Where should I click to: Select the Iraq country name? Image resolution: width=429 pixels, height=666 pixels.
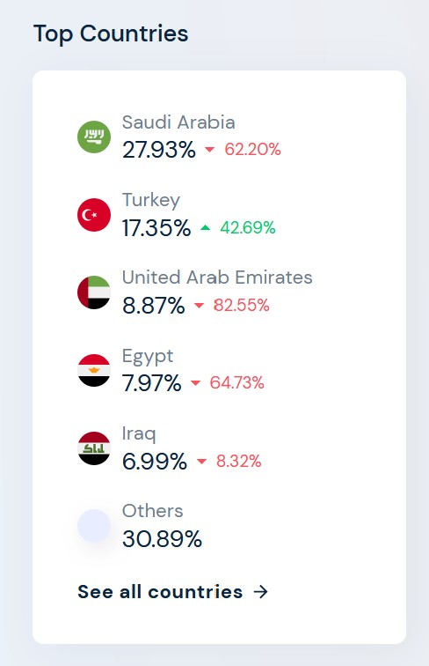139,433
